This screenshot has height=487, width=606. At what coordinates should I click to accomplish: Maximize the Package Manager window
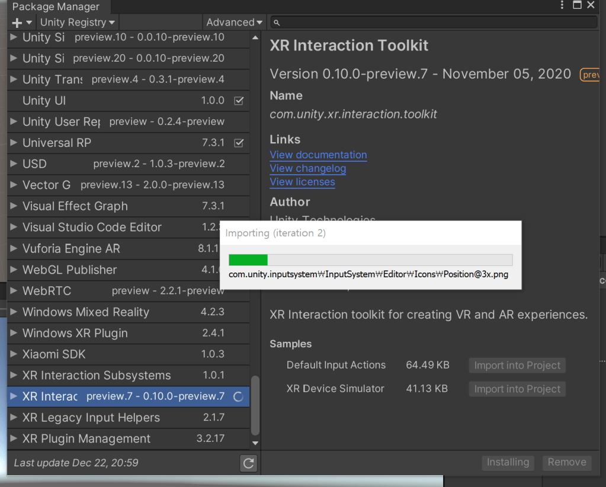tap(577, 5)
